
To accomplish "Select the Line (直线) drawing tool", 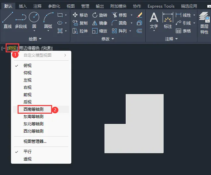I will click(8, 20).
